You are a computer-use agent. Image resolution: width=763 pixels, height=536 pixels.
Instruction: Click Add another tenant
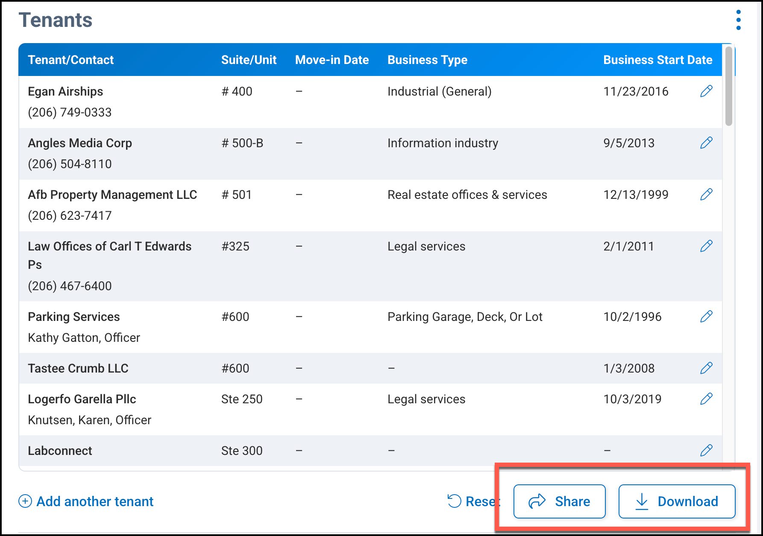pos(86,501)
